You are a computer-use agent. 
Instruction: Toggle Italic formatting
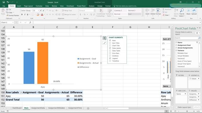pos(25,14)
